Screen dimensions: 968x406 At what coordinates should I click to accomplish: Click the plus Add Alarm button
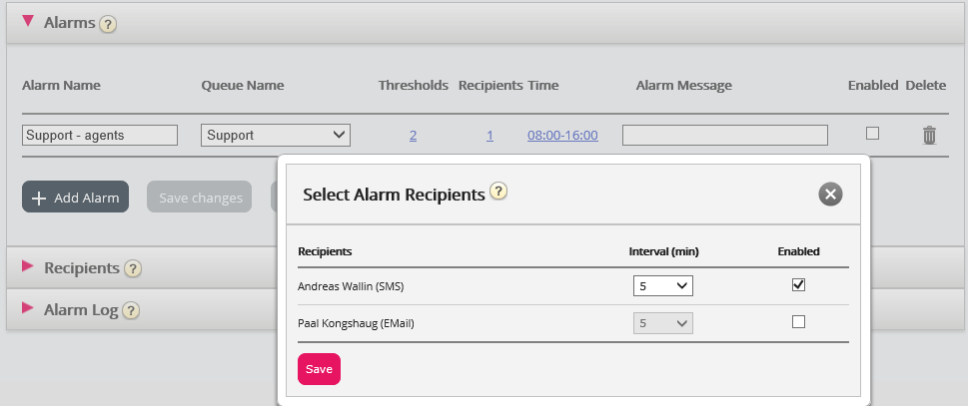click(76, 198)
